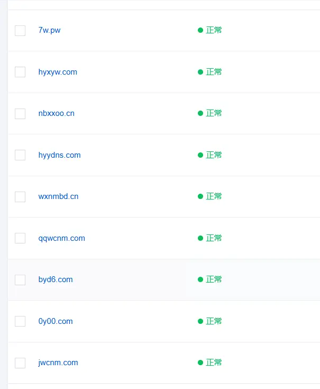Open the qqwcnm.com domain link
Image resolution: width=320 pixels, height=389 pixels.
click(61, 238)
